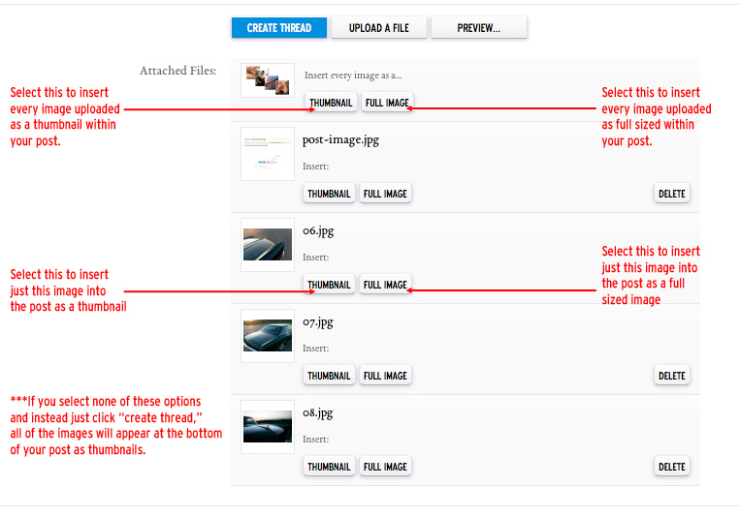
Task: Click the Create Thread button
Action: tap(278, 28)
